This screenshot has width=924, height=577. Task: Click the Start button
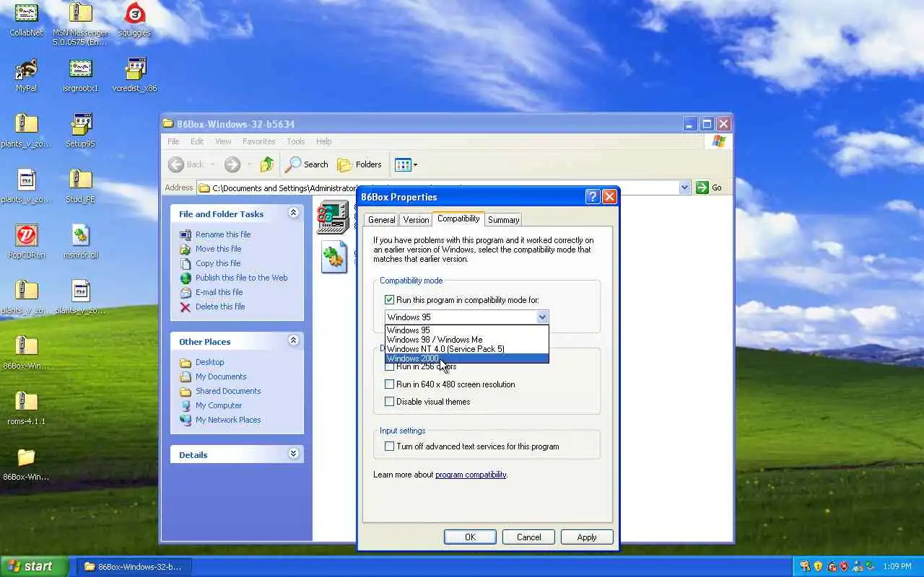click(34, 566)
